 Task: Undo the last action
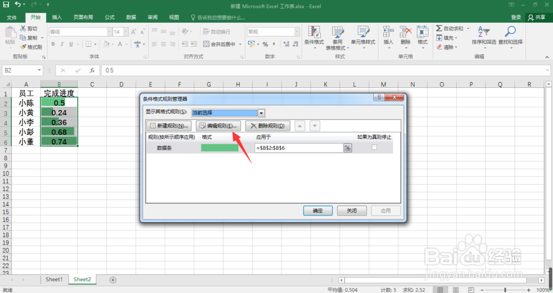tap(18, 4)
